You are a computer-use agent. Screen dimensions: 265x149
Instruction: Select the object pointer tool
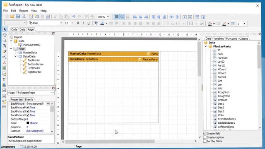(5, 29)
